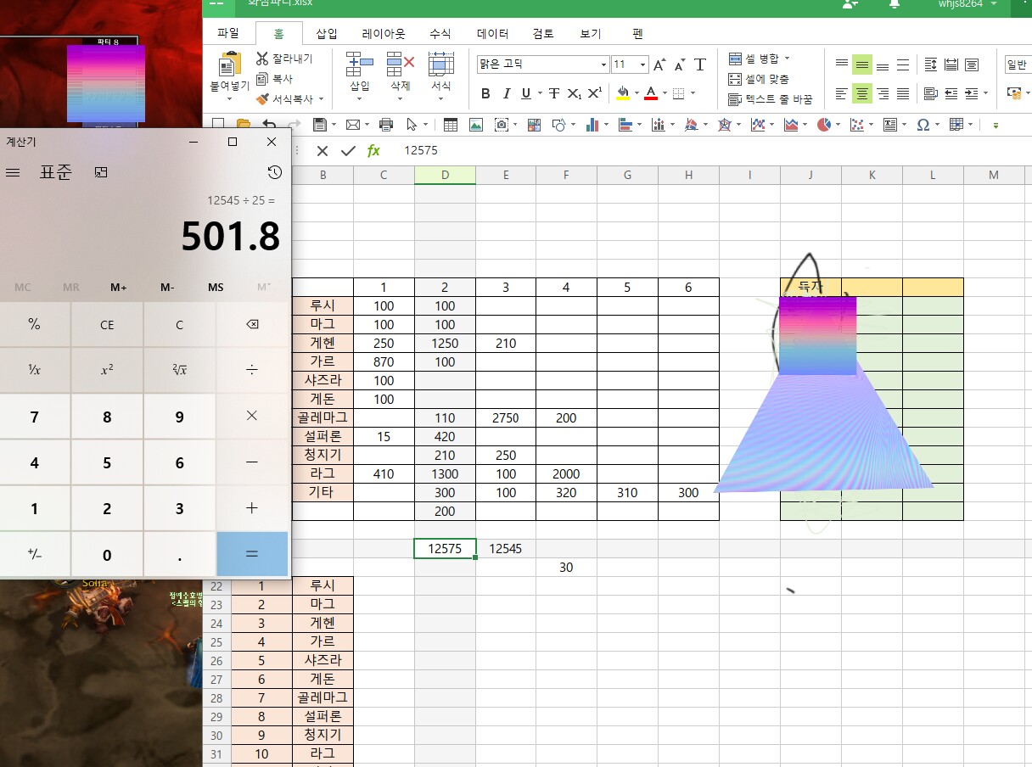This screenshot has height=767, width=1032.
Task: Click the yellow fill color bucket swatch
Action: 622,93
